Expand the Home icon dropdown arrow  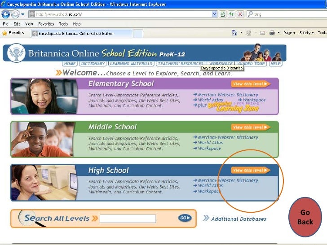point(241,33)
